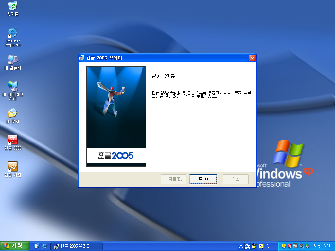Viewport: 335px width, 251px height.
Task: Toggle the A input mode language bar button
Action: coord(241,246)
